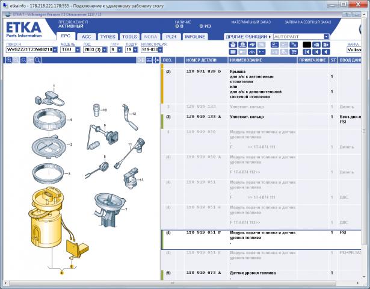Viewport: 370px width, 289px height.
Task: Click the four-arrow move icon beside ПОЗ. header
Action: (156, 60)
